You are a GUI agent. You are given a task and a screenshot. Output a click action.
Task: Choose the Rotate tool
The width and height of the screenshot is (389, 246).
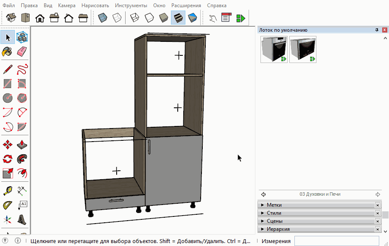coord(8,159)
